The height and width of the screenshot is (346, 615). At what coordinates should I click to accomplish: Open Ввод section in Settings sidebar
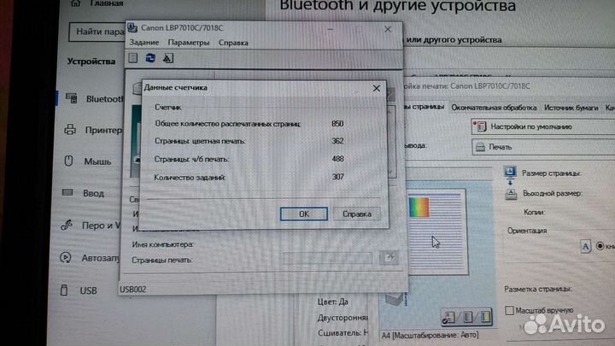[83, 193]
